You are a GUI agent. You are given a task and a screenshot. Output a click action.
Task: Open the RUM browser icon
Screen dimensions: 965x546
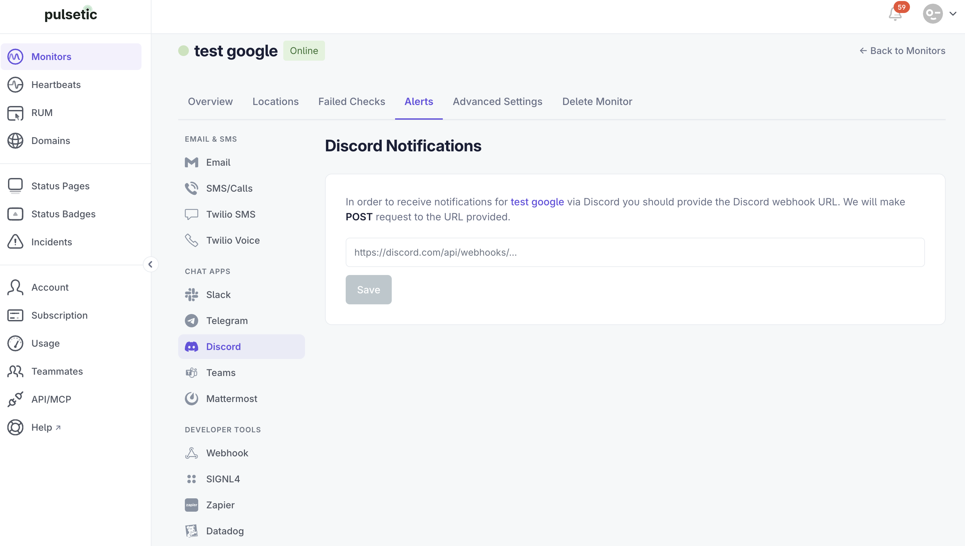(15, 113)
